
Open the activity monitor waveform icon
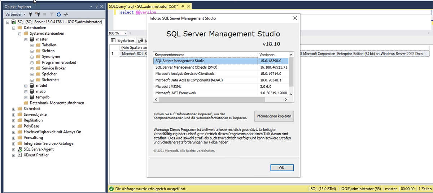(66, 14)
